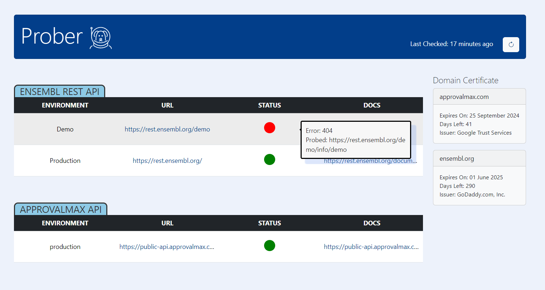The image size is (545, 290).
Task: Open the Ensembl docs link rest.ensembl.org/docum...
Action: [370, 161]
